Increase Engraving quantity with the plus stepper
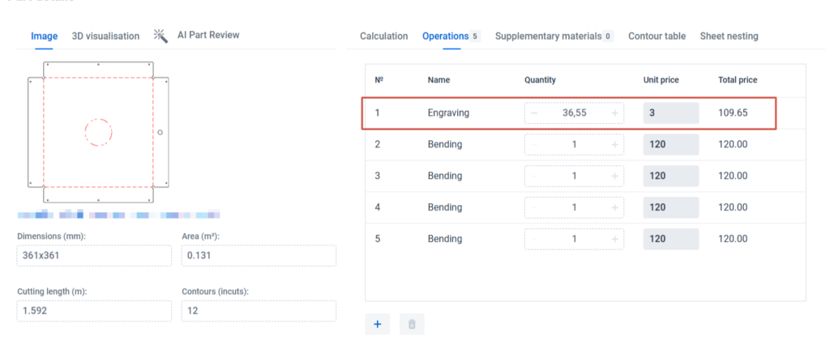Screen dimensions: 830x340 [615, 113]
